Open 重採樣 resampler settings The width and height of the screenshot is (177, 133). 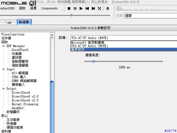pos(17,58)
